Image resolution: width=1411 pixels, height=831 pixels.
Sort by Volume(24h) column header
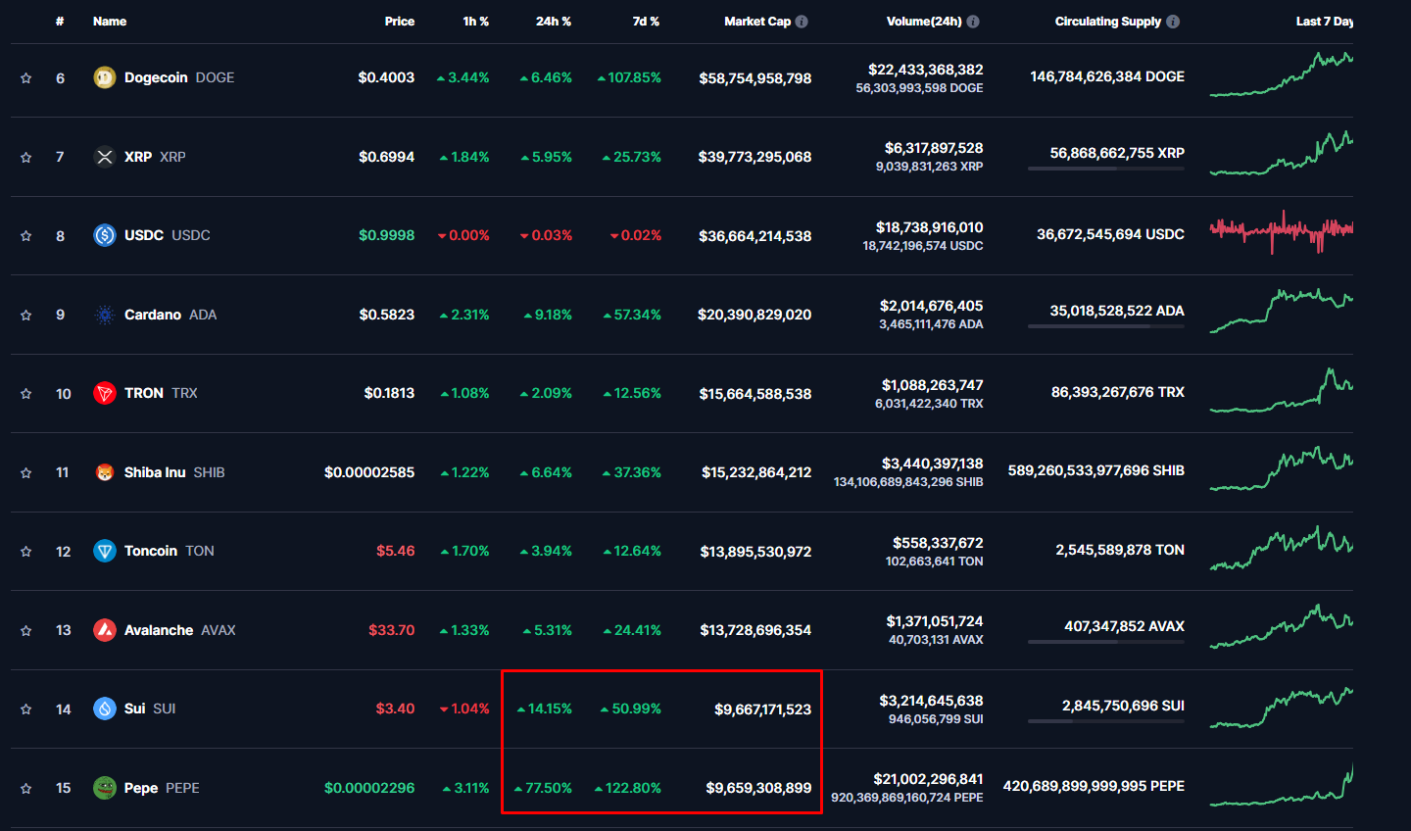coord(924,22)
